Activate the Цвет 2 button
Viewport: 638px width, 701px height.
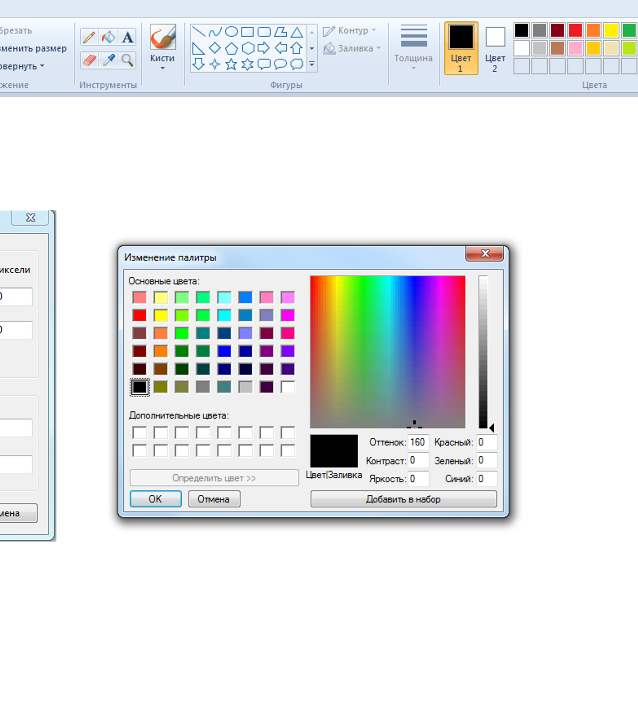[x=495, y=49]
